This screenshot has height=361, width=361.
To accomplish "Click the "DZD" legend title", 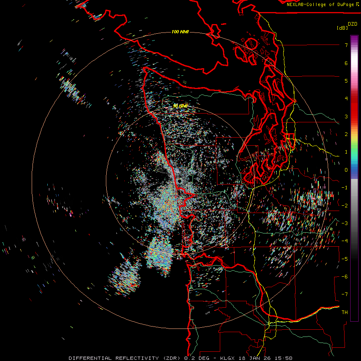I will point(353,24).
